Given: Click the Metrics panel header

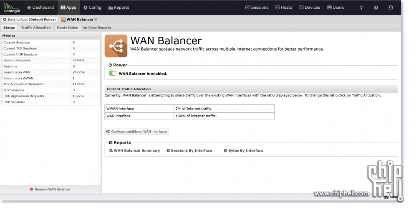Looking at the screenshot, I should [x=50, y=36].
